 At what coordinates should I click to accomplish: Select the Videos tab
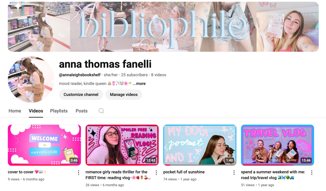pyautogui.click(x=36, y=111)
